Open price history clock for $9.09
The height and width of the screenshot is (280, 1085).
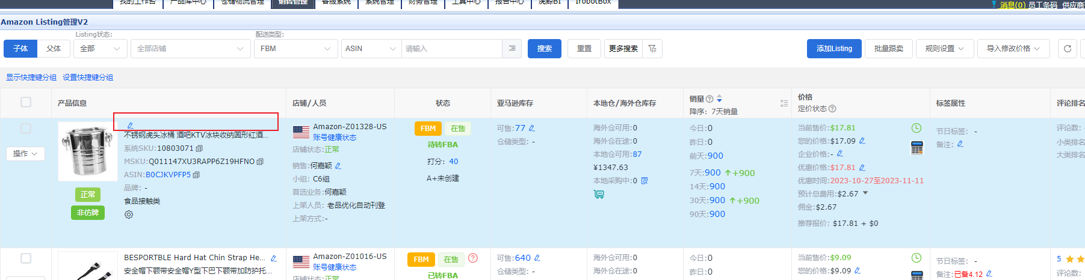click(916, 258)
